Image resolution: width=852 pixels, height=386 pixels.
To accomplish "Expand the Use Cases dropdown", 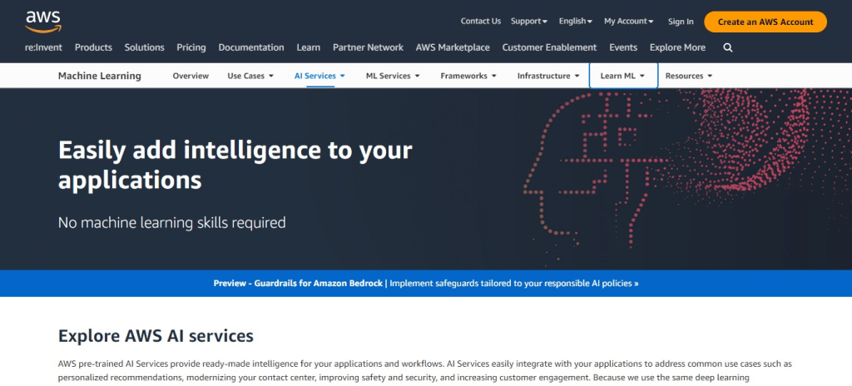I will pos(250,76).
